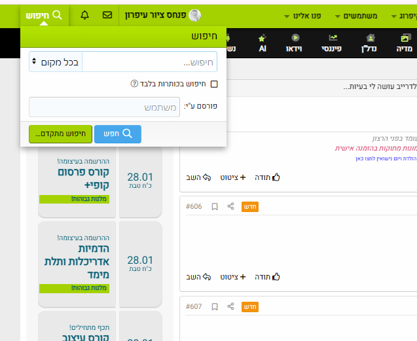
Task: Open the messages envelope icon
Action: coord(107,15)
